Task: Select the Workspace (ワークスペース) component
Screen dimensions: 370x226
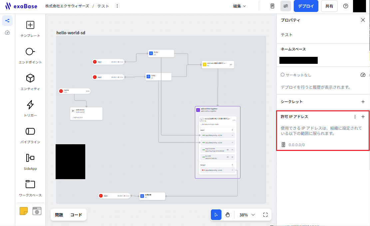Action: pos(30,188)
